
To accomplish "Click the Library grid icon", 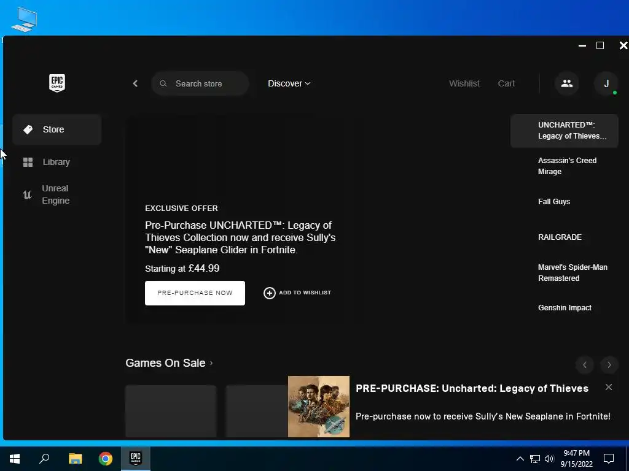I will pyautogui.click(x=28, y=162).
